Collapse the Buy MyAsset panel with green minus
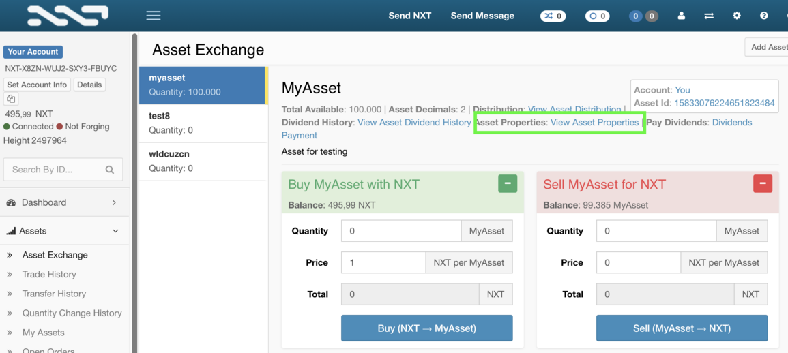Screen dimensions: 788x353 coord(508,183)
